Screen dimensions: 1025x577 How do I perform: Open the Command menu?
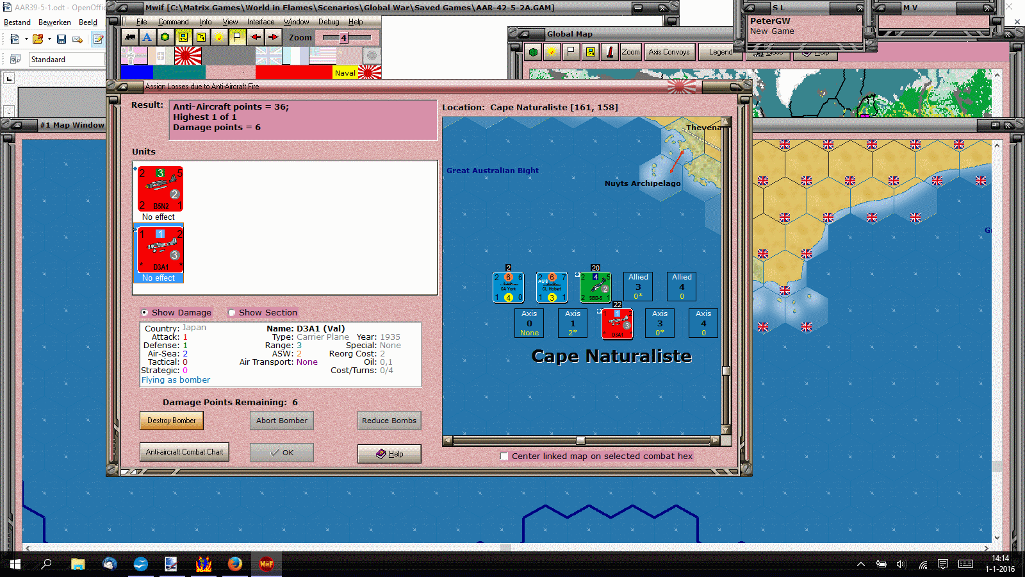coord(174,22)
